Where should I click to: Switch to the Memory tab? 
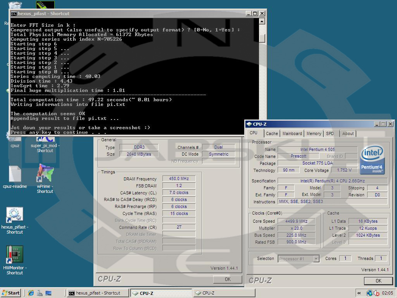click(314, 133)
